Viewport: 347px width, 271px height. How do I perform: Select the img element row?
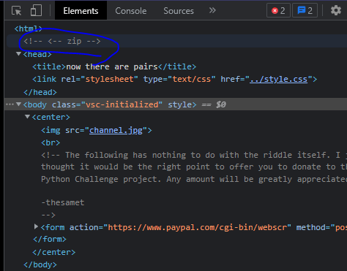pos(97,130)
